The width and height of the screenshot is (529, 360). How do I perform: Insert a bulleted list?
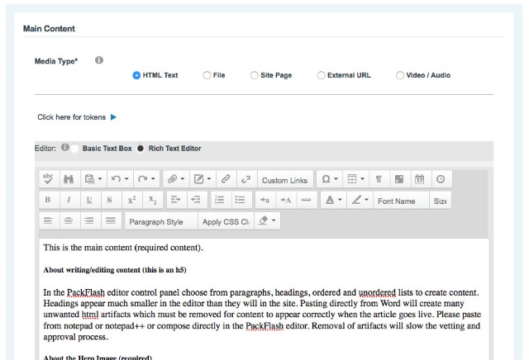(239, 201)
